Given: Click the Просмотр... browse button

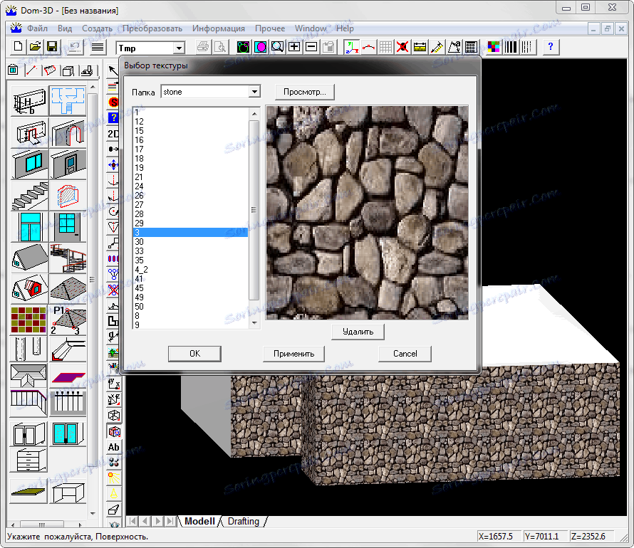Looking at the screenshot, I should point(304,92).
